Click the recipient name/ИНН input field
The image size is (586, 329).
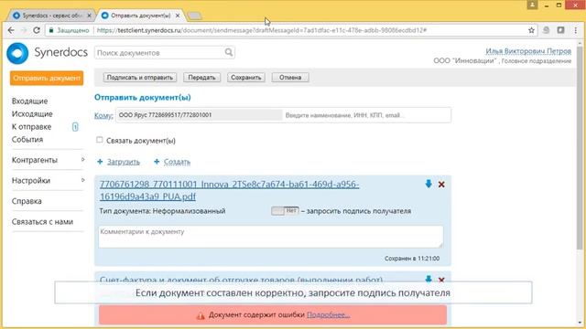[366, 115]
